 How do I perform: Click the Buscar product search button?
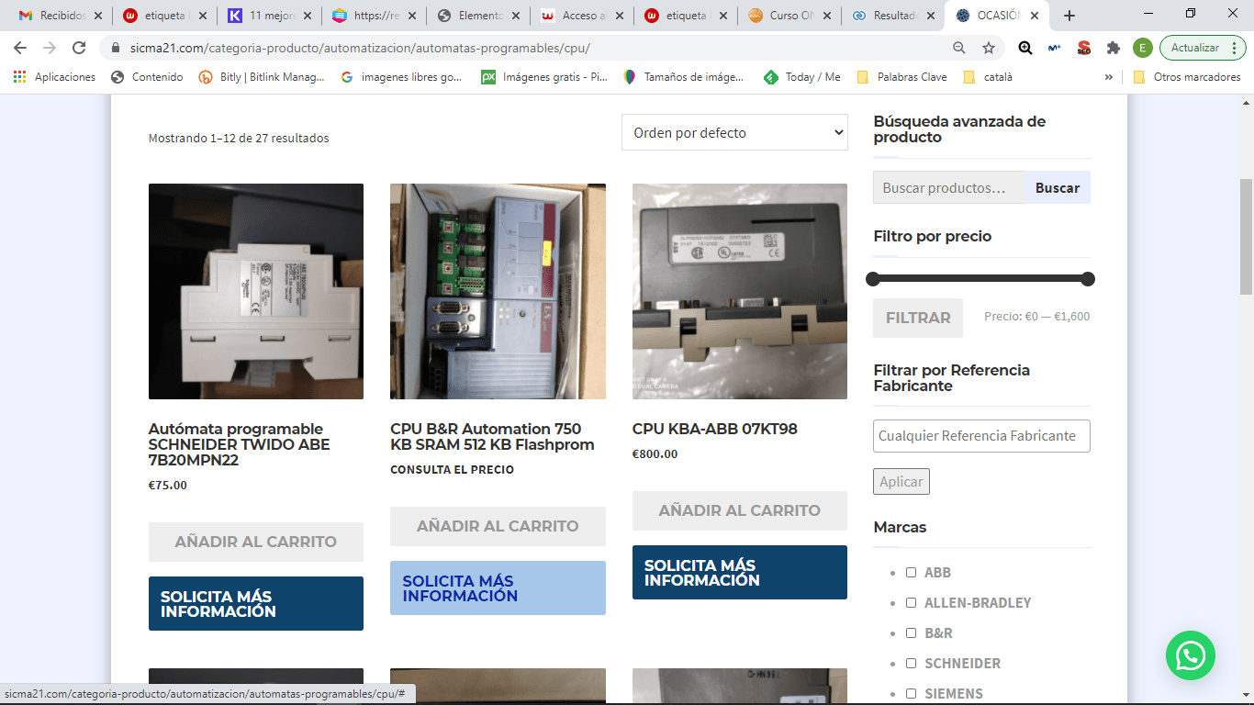click(1058, 187)
